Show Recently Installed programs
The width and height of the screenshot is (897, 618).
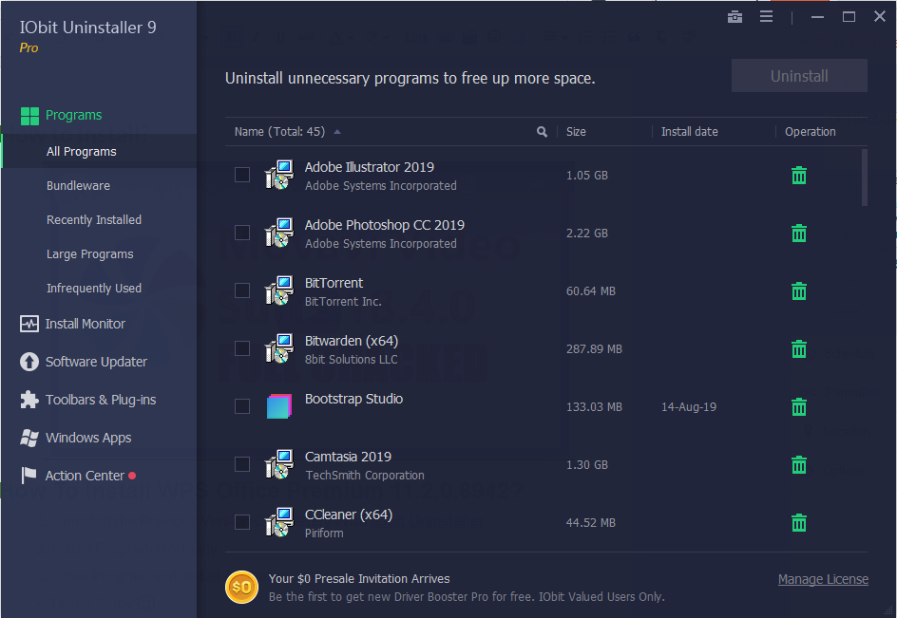94,220
